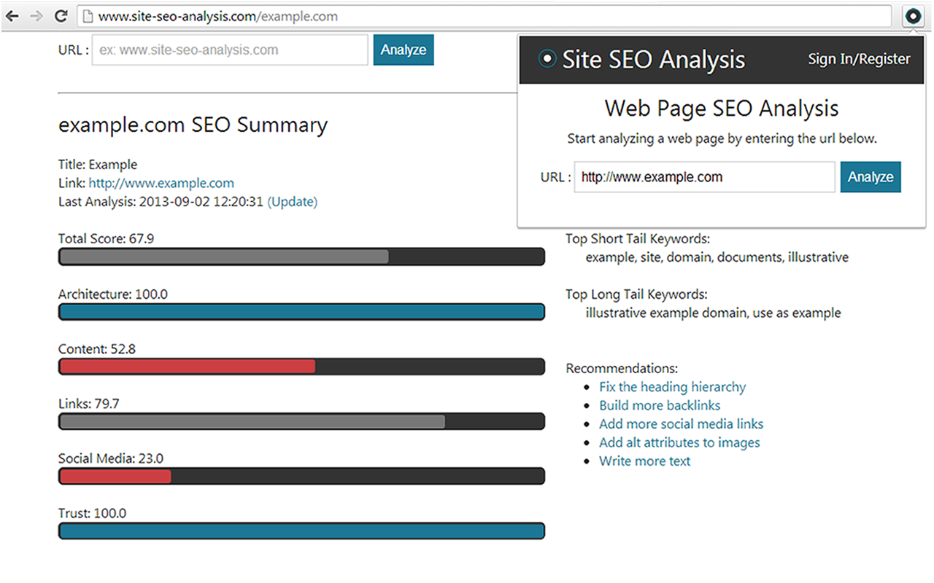Screen dimensions: 934x583
Task: Open the Site SEO Analysis extension icon
Action: pyautogui.click(x=913, y=16)
